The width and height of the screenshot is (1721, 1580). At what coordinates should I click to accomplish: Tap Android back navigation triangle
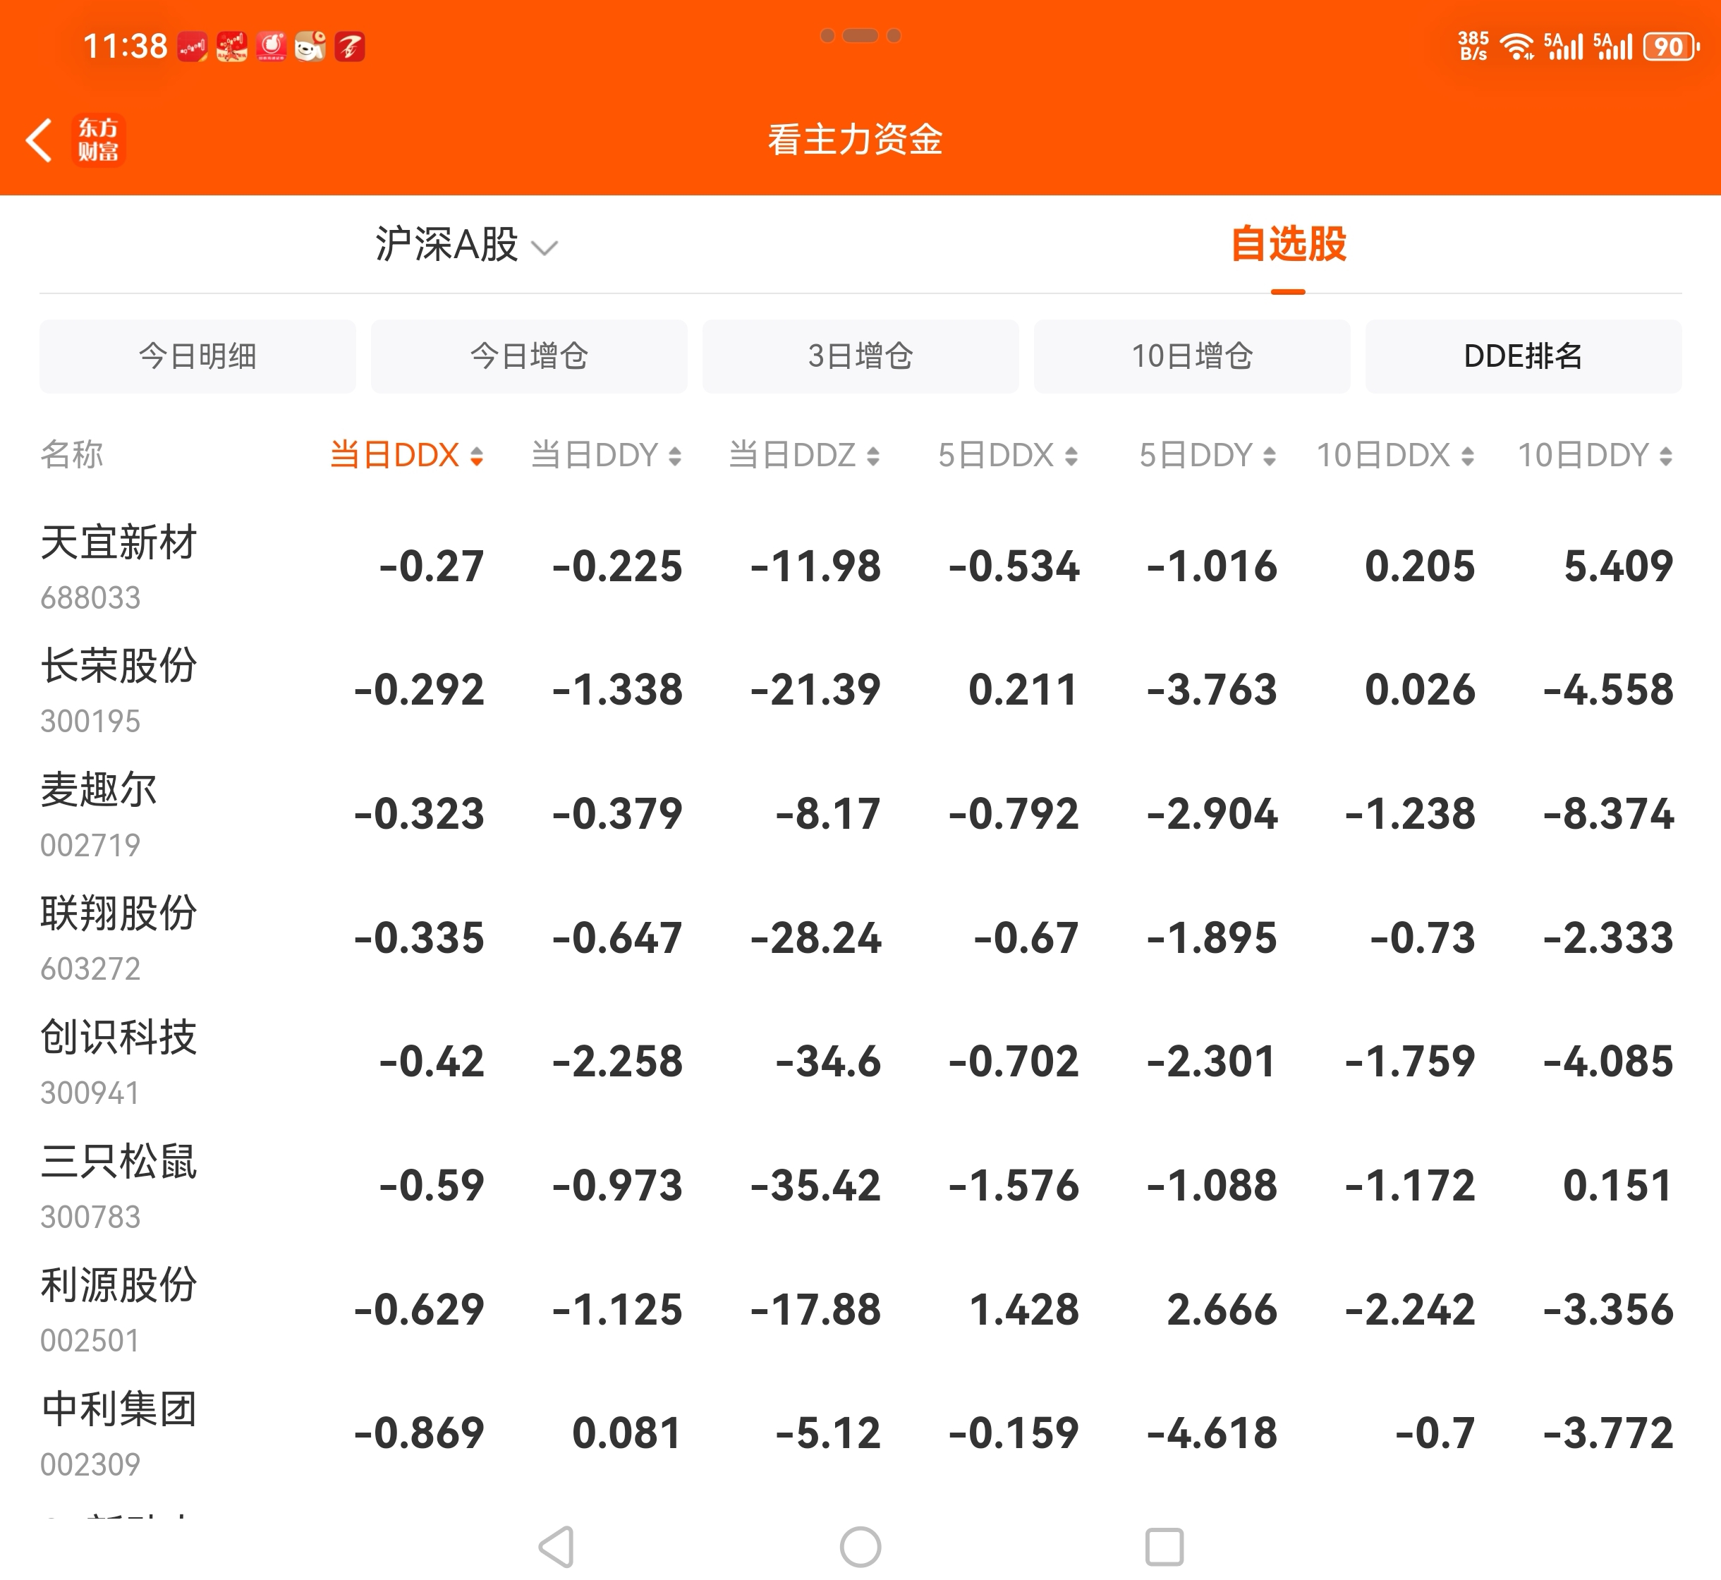point(557,1546)
